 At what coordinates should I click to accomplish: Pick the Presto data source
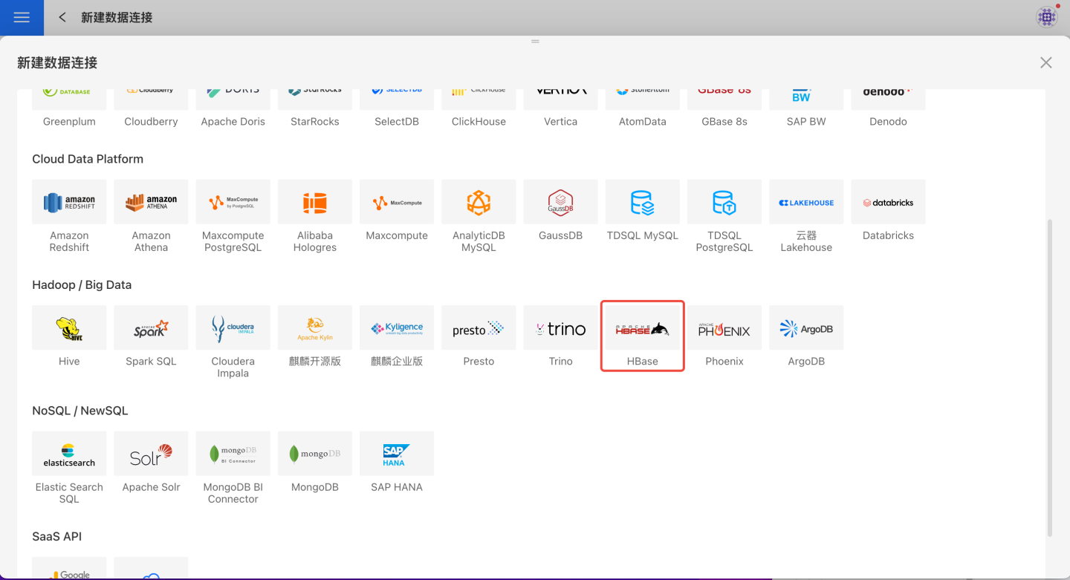pyautogui.click(x=479, y=328)
